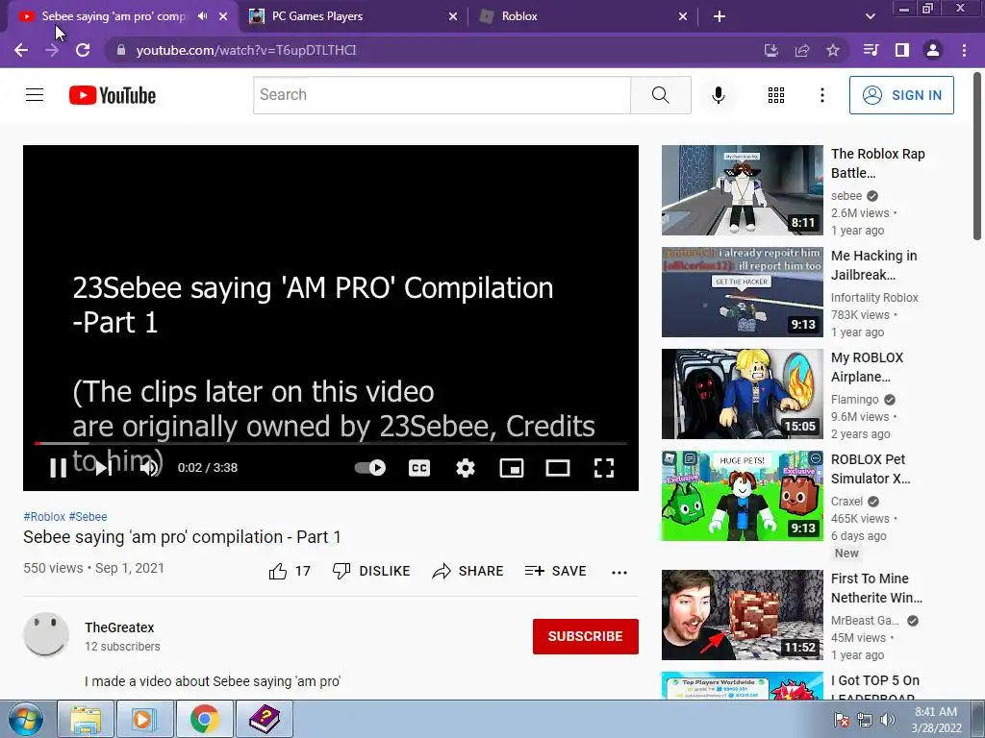Reload the current page
The image size is (985, 738).
[83, 50]
